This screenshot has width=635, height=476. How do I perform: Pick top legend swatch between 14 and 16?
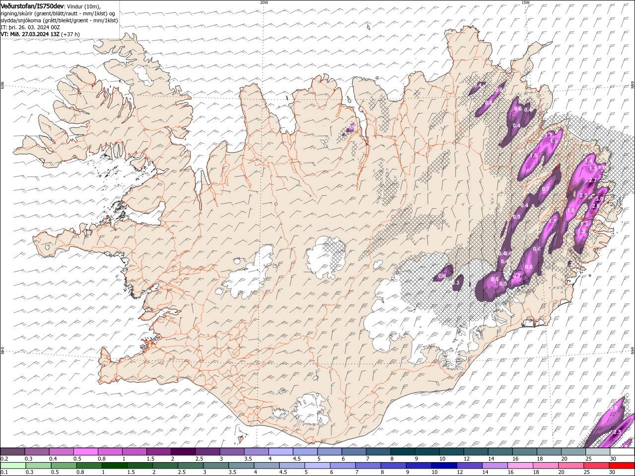(500, 452)
